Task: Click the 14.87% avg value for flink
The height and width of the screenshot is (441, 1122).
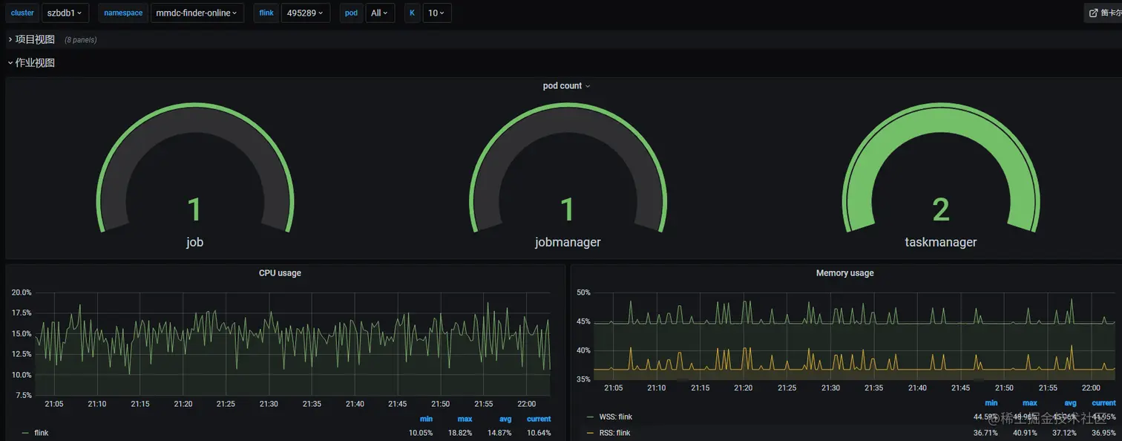Action: (x=499, y=433)
